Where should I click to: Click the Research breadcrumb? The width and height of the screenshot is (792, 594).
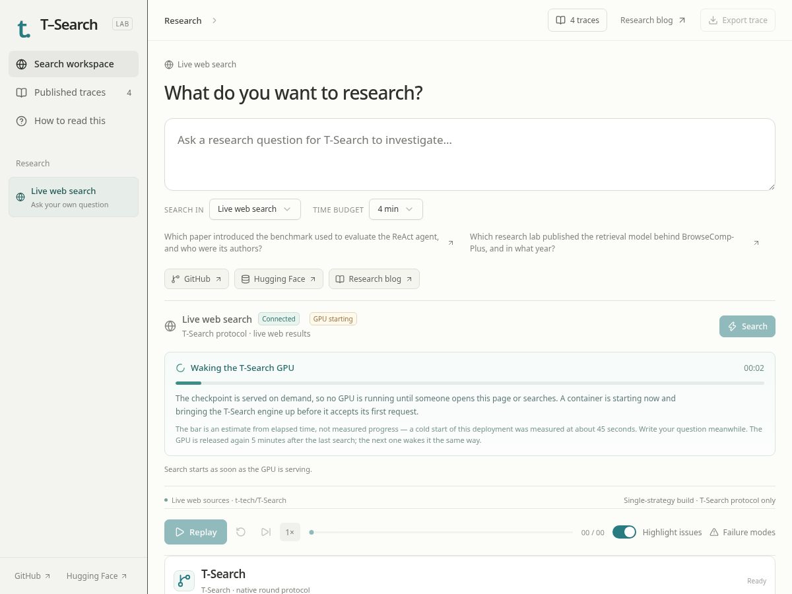point(183,20)
